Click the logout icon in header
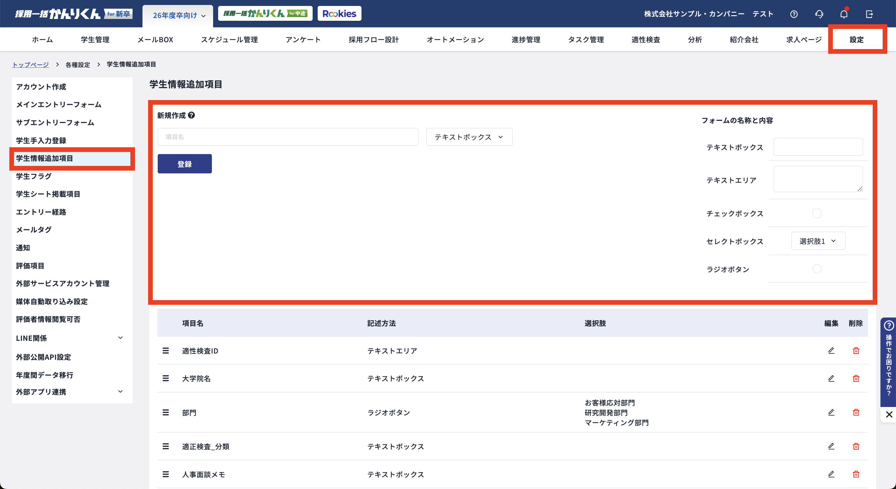 [x=869, y=14]
